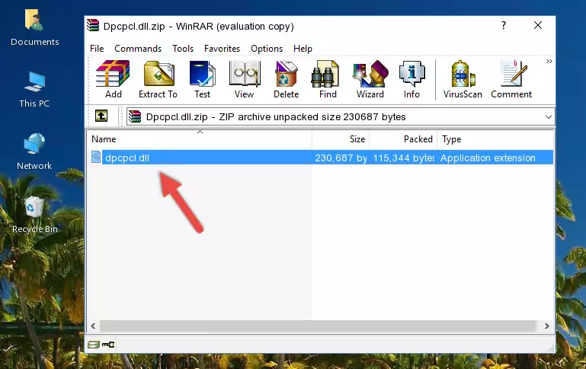
Task: Click the title bar help question mark
Action: click(x=504, y=25)
